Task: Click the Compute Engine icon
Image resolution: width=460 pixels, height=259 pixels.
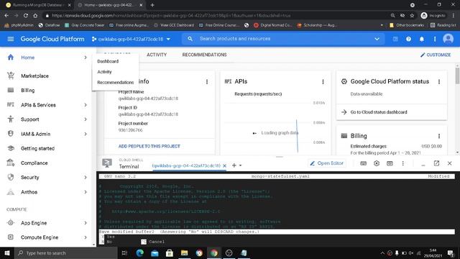Action: 11,237
